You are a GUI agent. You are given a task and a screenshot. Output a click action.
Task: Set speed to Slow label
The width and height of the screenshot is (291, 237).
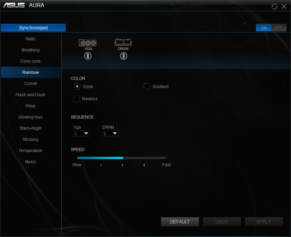click(77, 165)
